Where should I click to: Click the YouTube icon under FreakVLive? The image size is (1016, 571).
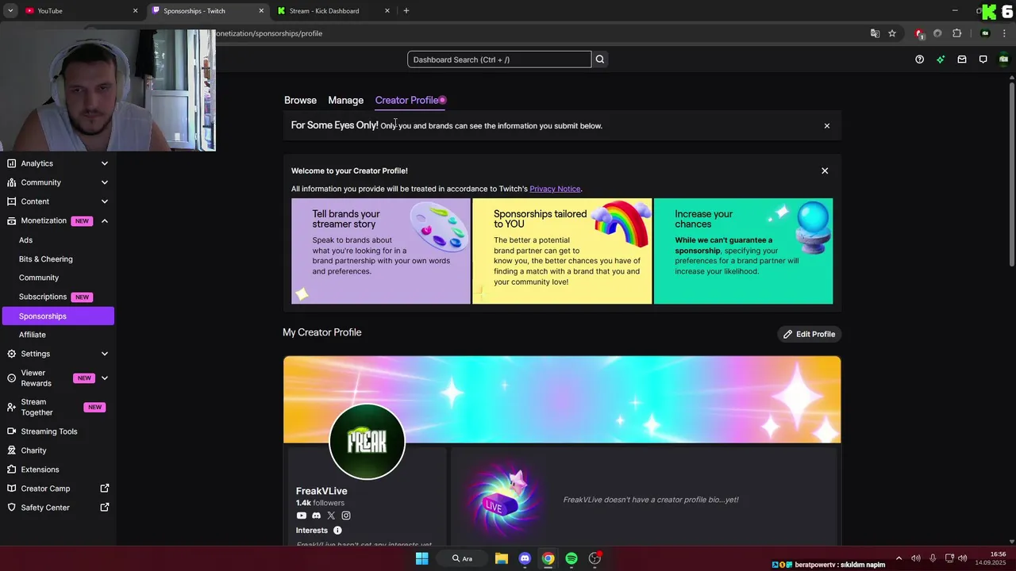[302, 515]
